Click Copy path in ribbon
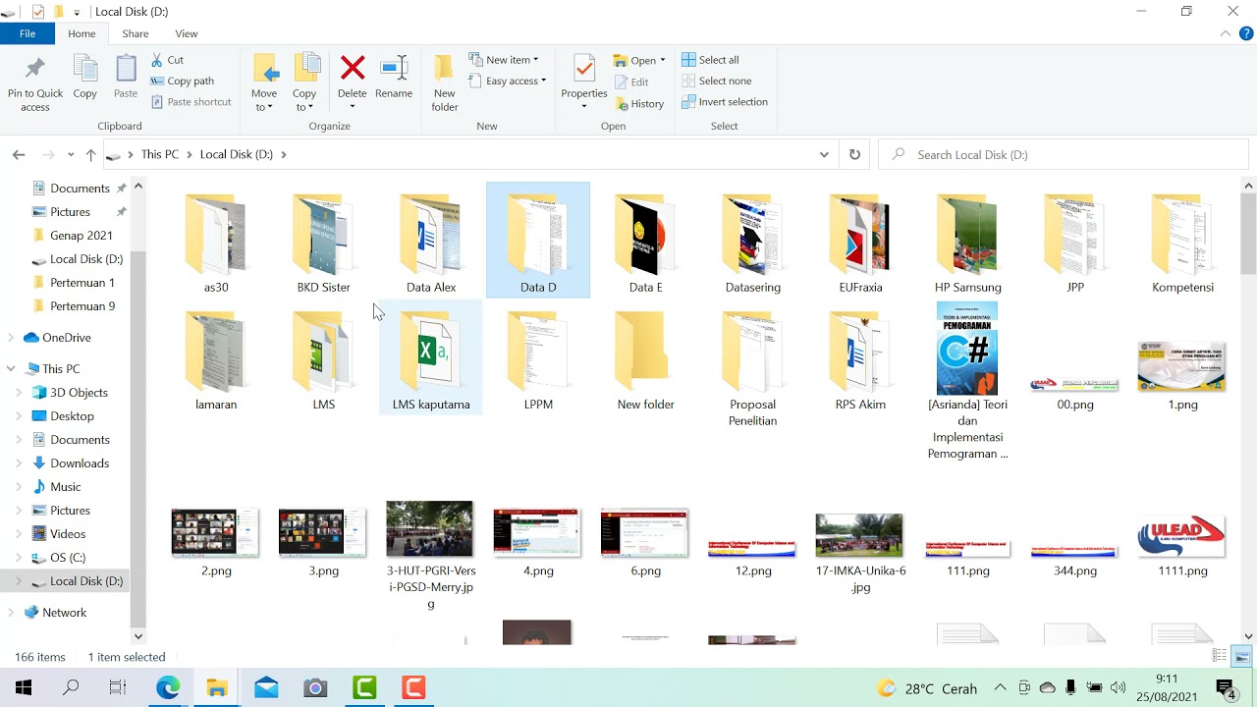The height and width of the screenshot is (707, 1257). click(x=182, y=82)
